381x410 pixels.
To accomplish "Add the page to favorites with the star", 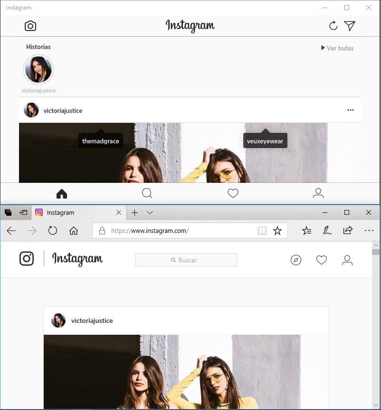I will click(x=277, y=230).
